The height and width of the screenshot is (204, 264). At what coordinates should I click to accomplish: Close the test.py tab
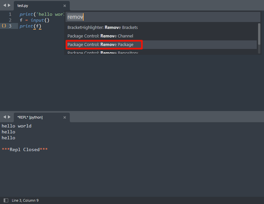pos(65,6)
